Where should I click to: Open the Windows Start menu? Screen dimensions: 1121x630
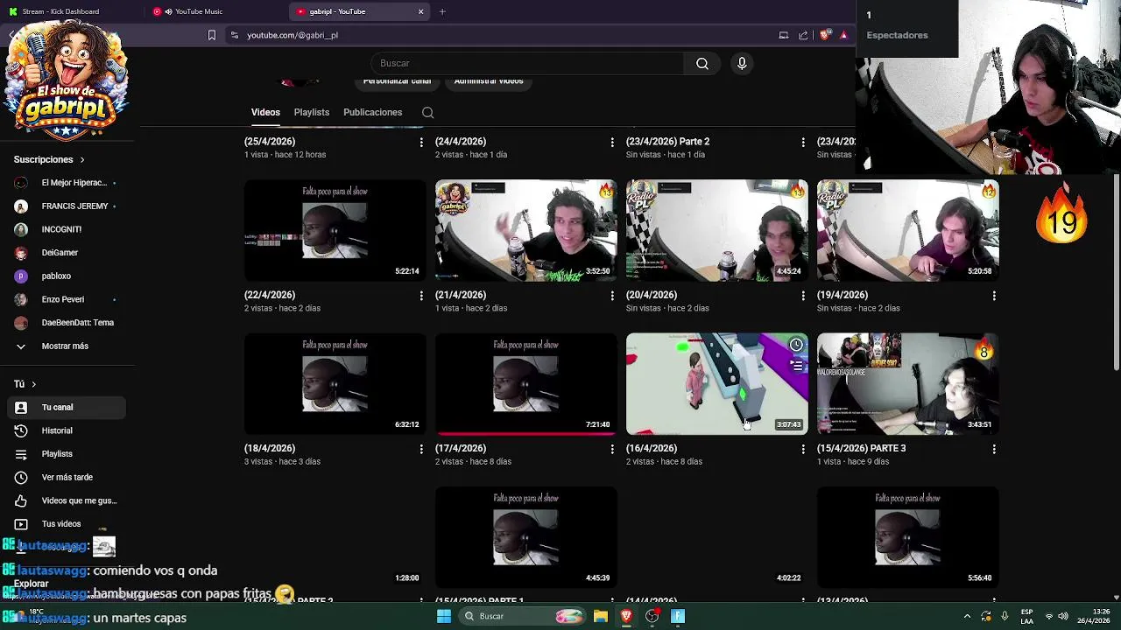point(444,616)
